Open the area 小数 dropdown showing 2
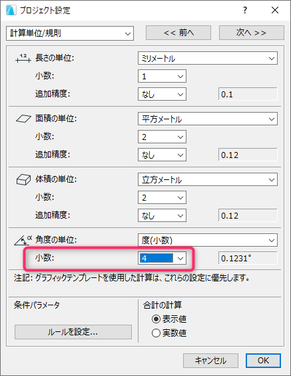This screenshot has height=376, width=291. [162, 137]
